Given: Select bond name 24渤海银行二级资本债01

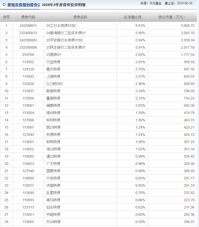Looking at the screenshot, I should click(66, 33).
